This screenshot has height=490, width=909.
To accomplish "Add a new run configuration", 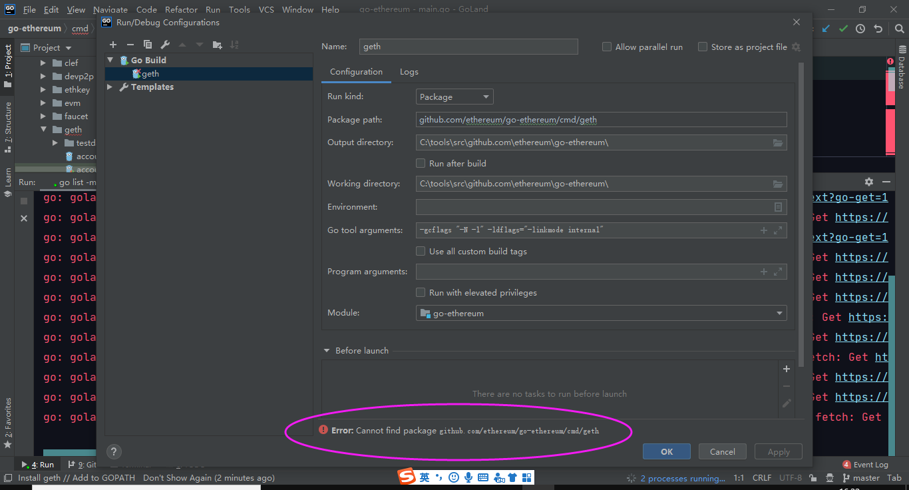I will [113, 45].
